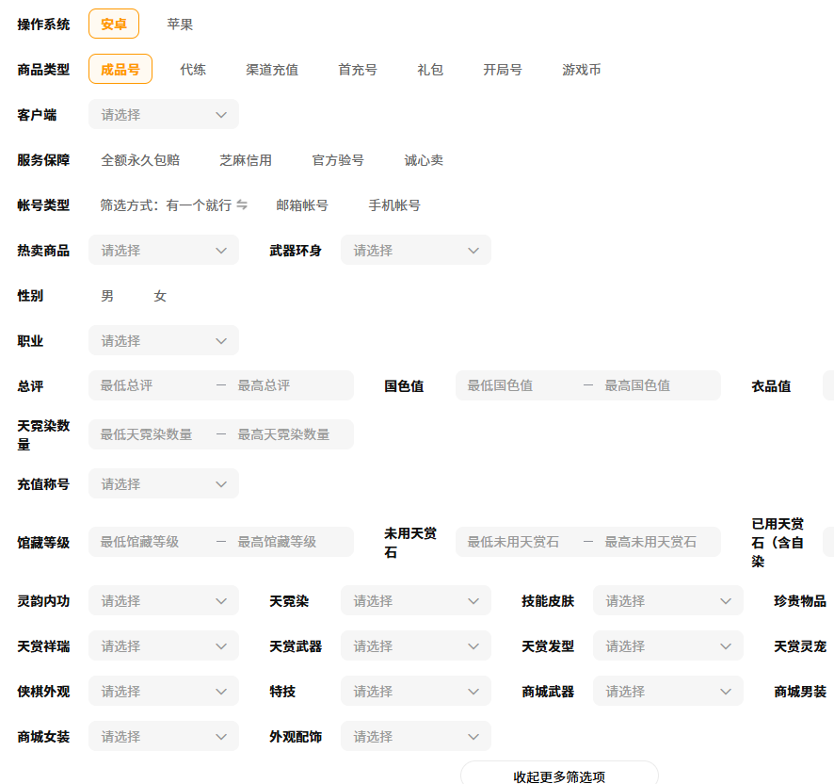This screenshot has width=834, height=784.
Task: Open the 武器环身 dropdown
Action: [415, 251]
